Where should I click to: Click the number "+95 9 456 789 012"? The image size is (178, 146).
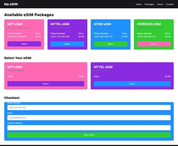[x=146, y=36]
